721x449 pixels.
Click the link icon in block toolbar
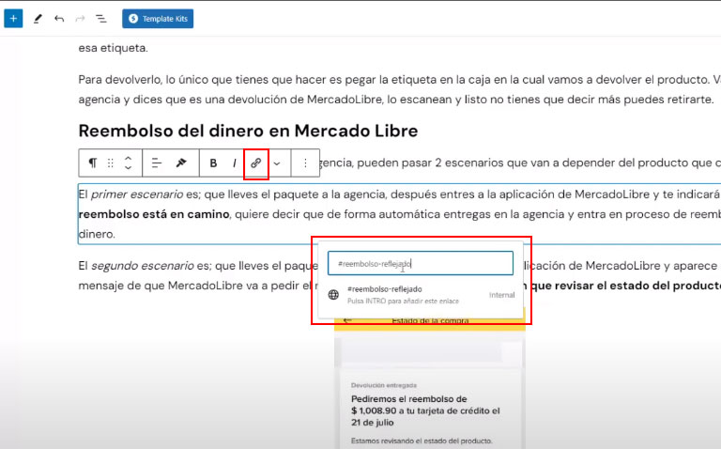[x=256, y=163]
